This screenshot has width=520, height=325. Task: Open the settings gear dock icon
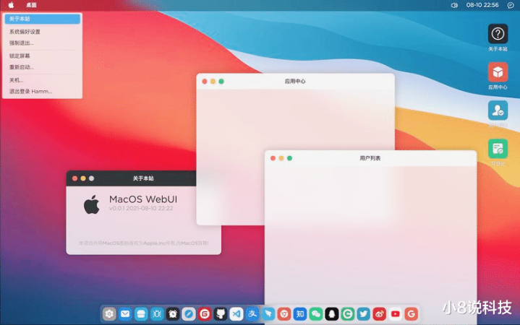pos(109,313)
